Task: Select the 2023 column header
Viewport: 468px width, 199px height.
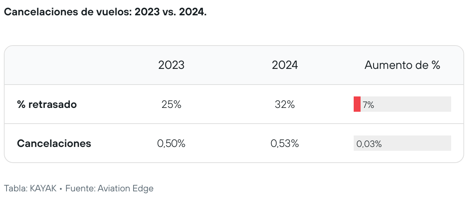Action: (171, 65)
